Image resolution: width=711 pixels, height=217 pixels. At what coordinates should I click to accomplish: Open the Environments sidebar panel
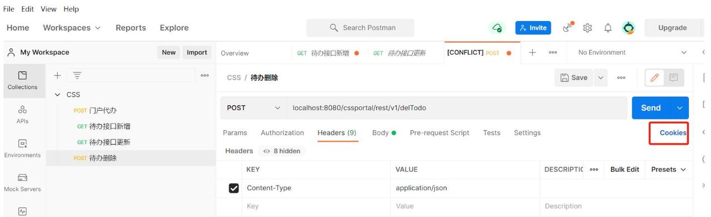click(x=22, y=149)
